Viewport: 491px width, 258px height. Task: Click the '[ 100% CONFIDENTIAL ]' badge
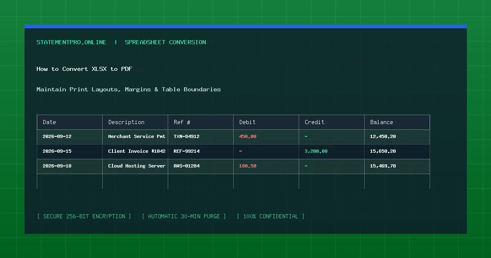270,216
